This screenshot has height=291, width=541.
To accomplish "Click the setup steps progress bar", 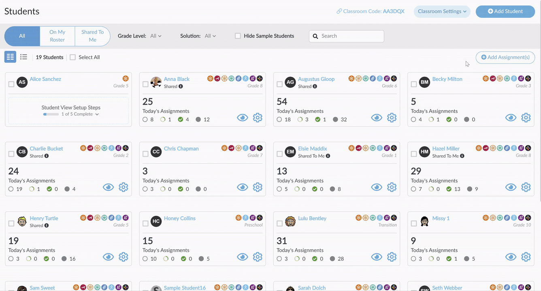I will [51, 114].
